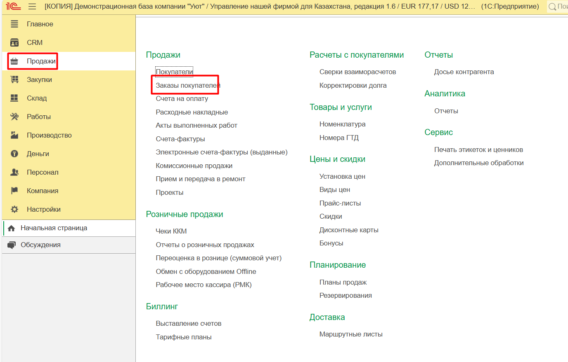Open Досье контрагента report
The width and height of the screenshot is (568, 362).
pos(464,72)
